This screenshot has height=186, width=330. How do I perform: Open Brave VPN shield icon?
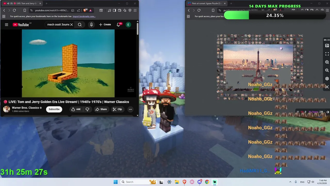point(130,10)
